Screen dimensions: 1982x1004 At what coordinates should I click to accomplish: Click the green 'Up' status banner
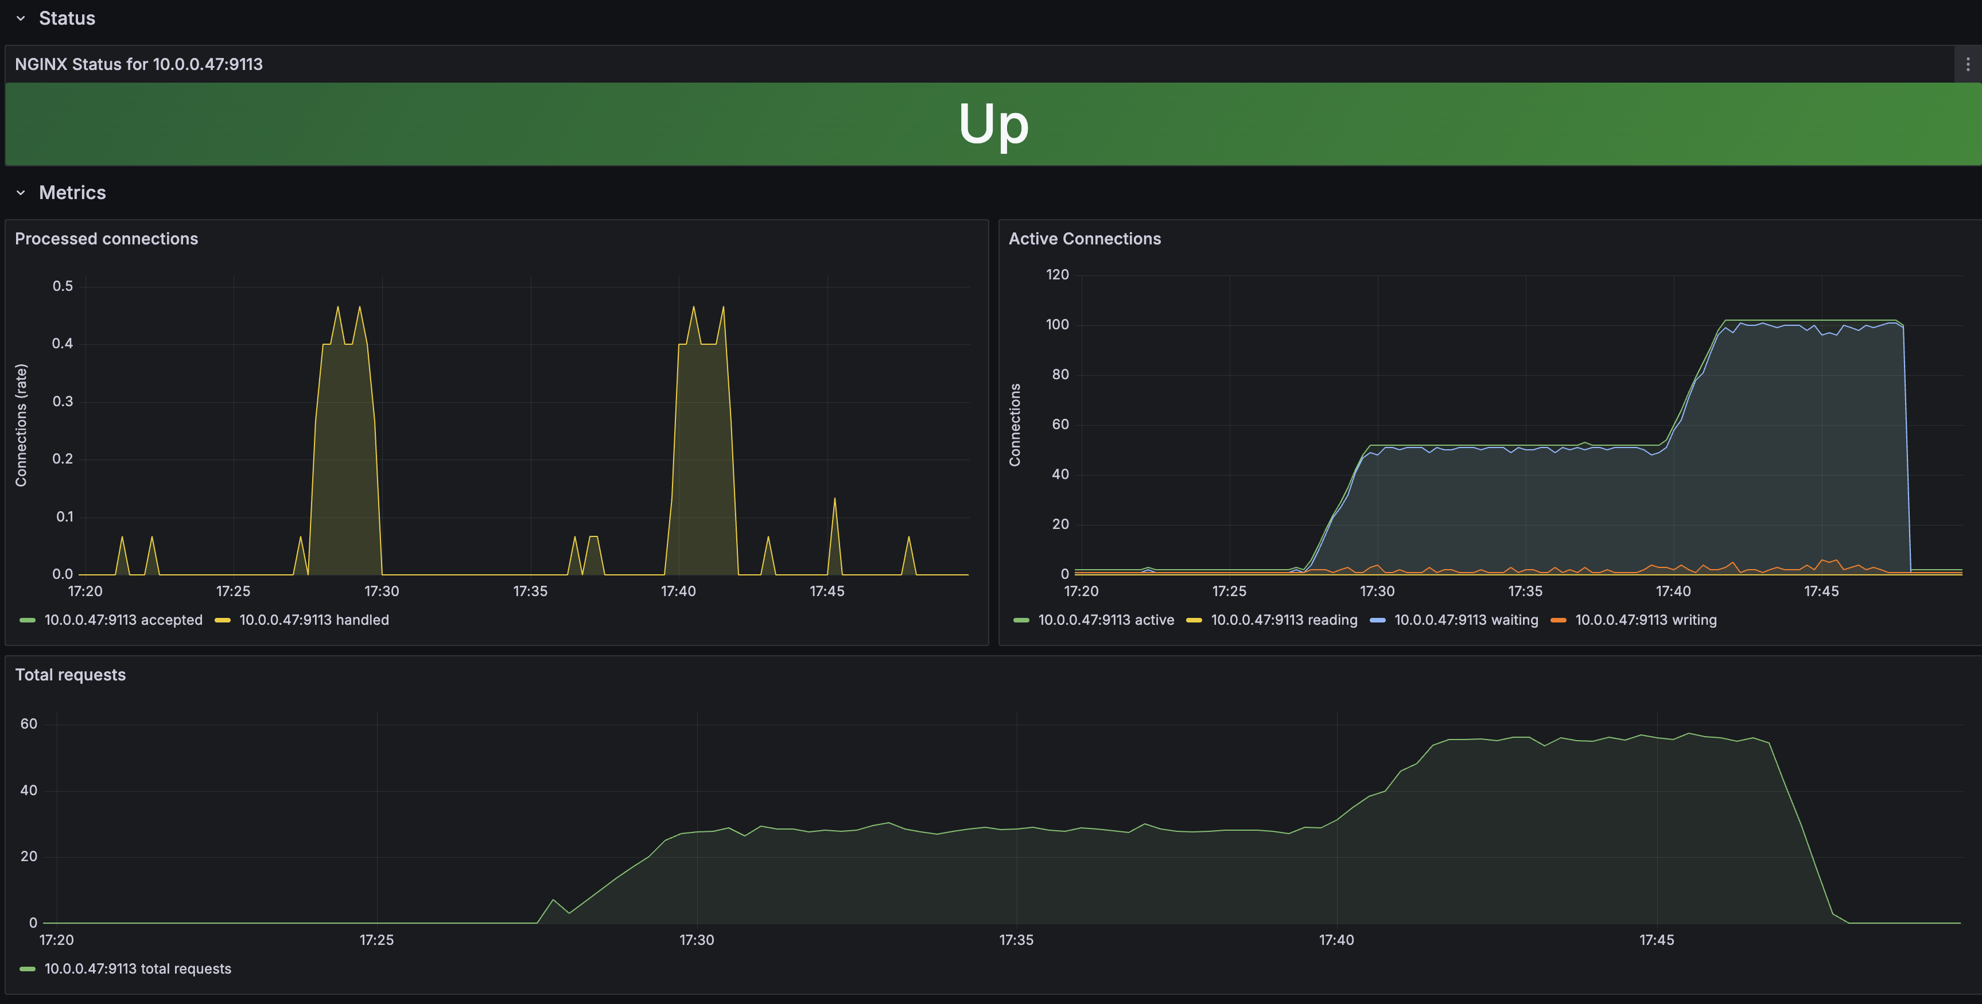click(x=991, y=124)
